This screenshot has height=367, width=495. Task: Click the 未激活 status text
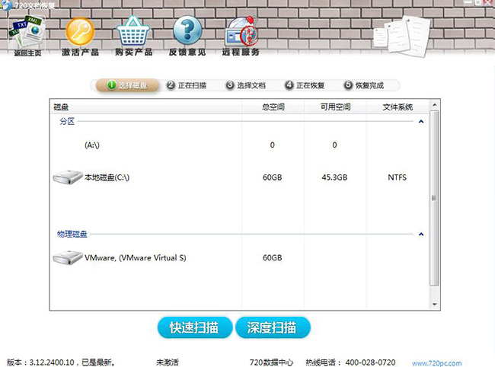point(168,362)
